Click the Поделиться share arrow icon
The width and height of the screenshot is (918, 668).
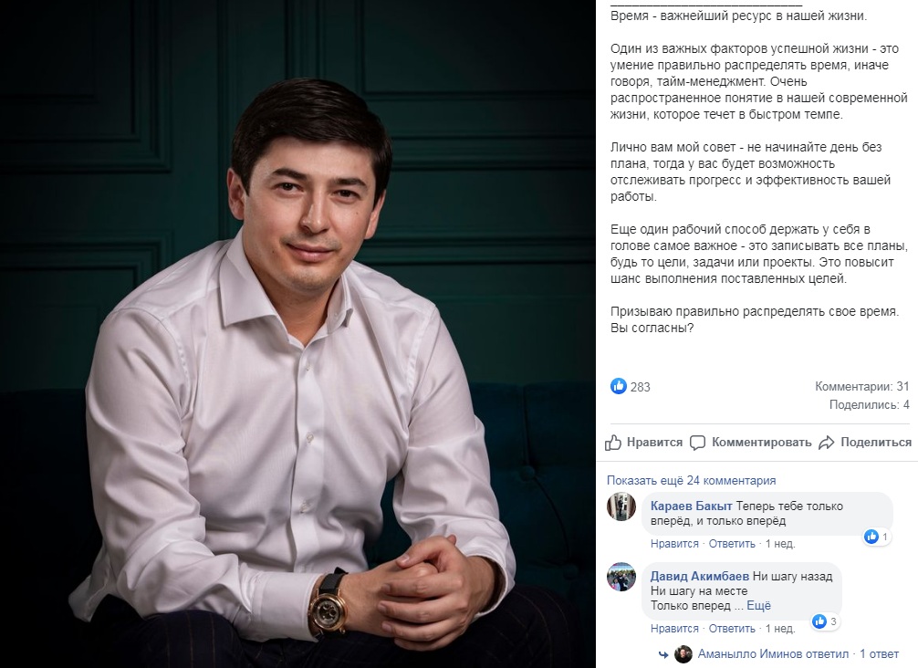coord(826,443)
